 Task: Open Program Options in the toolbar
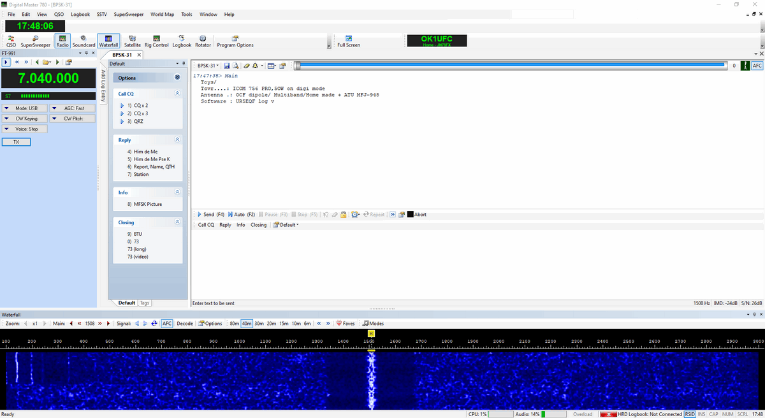pos(235,41)
